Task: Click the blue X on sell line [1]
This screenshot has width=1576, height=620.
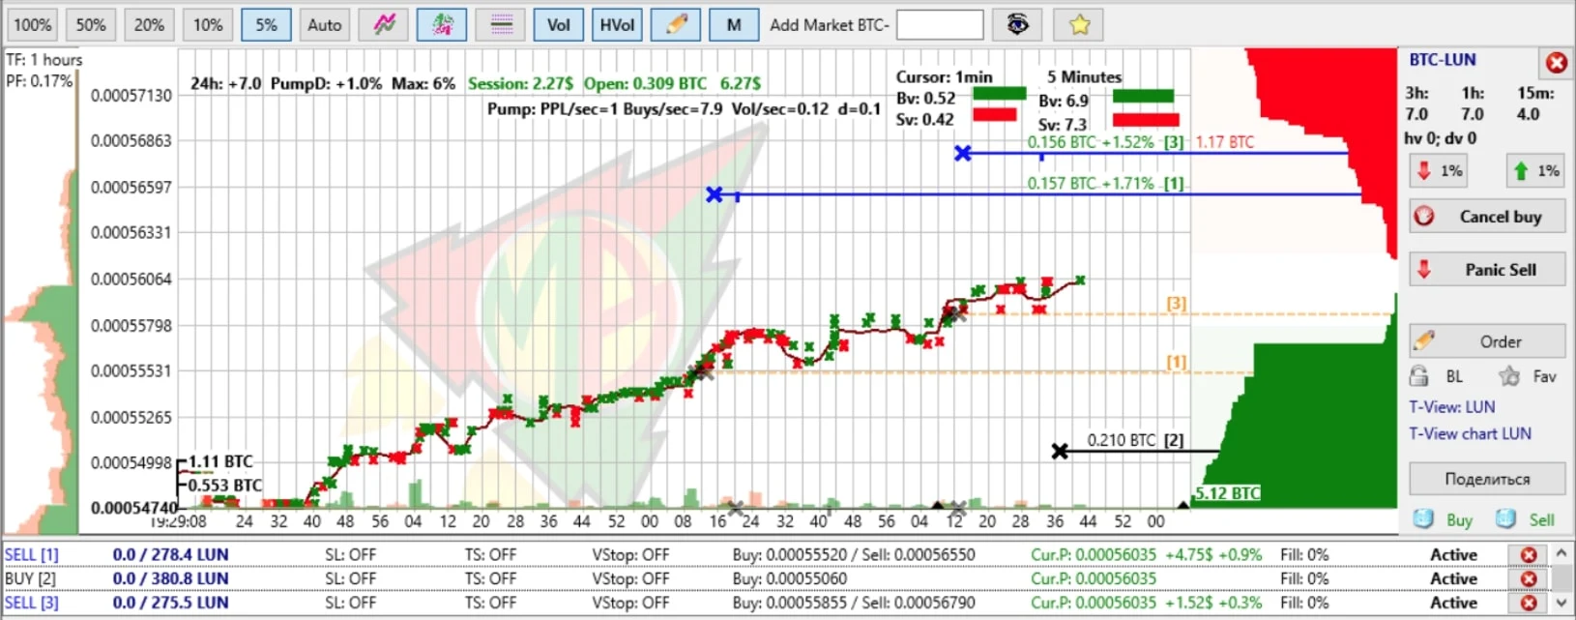Action: [715, 194]
